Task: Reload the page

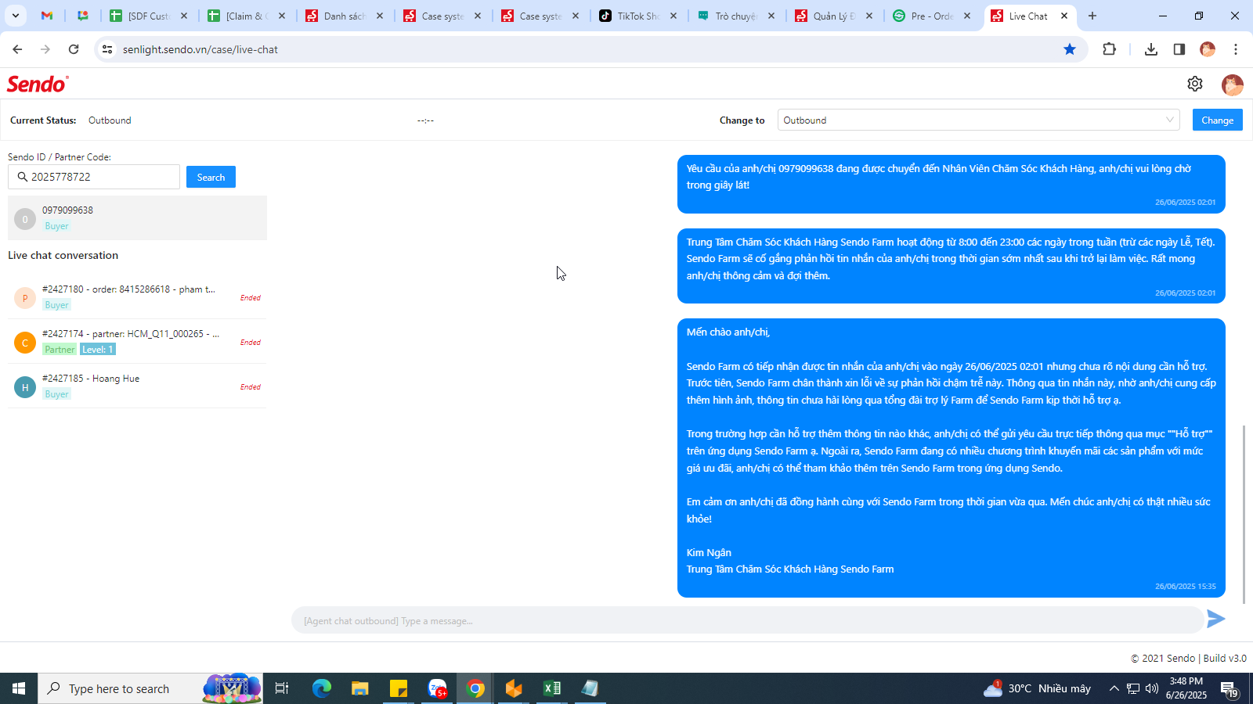Action: (x=74, y=49)
